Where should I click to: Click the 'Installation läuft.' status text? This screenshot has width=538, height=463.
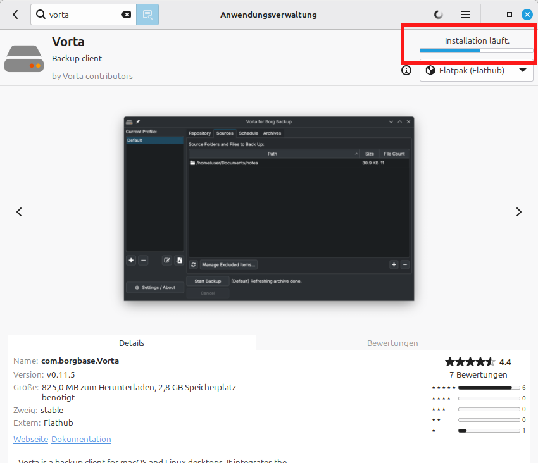tap(477, 41)
